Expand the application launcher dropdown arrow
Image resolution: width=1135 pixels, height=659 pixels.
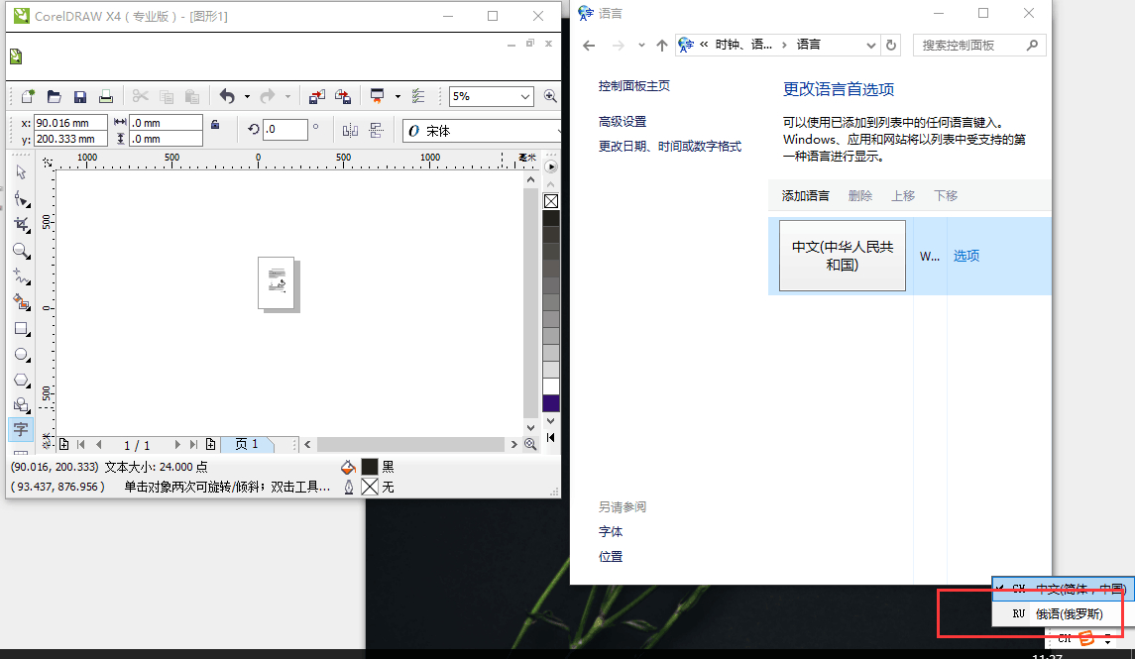397,96
